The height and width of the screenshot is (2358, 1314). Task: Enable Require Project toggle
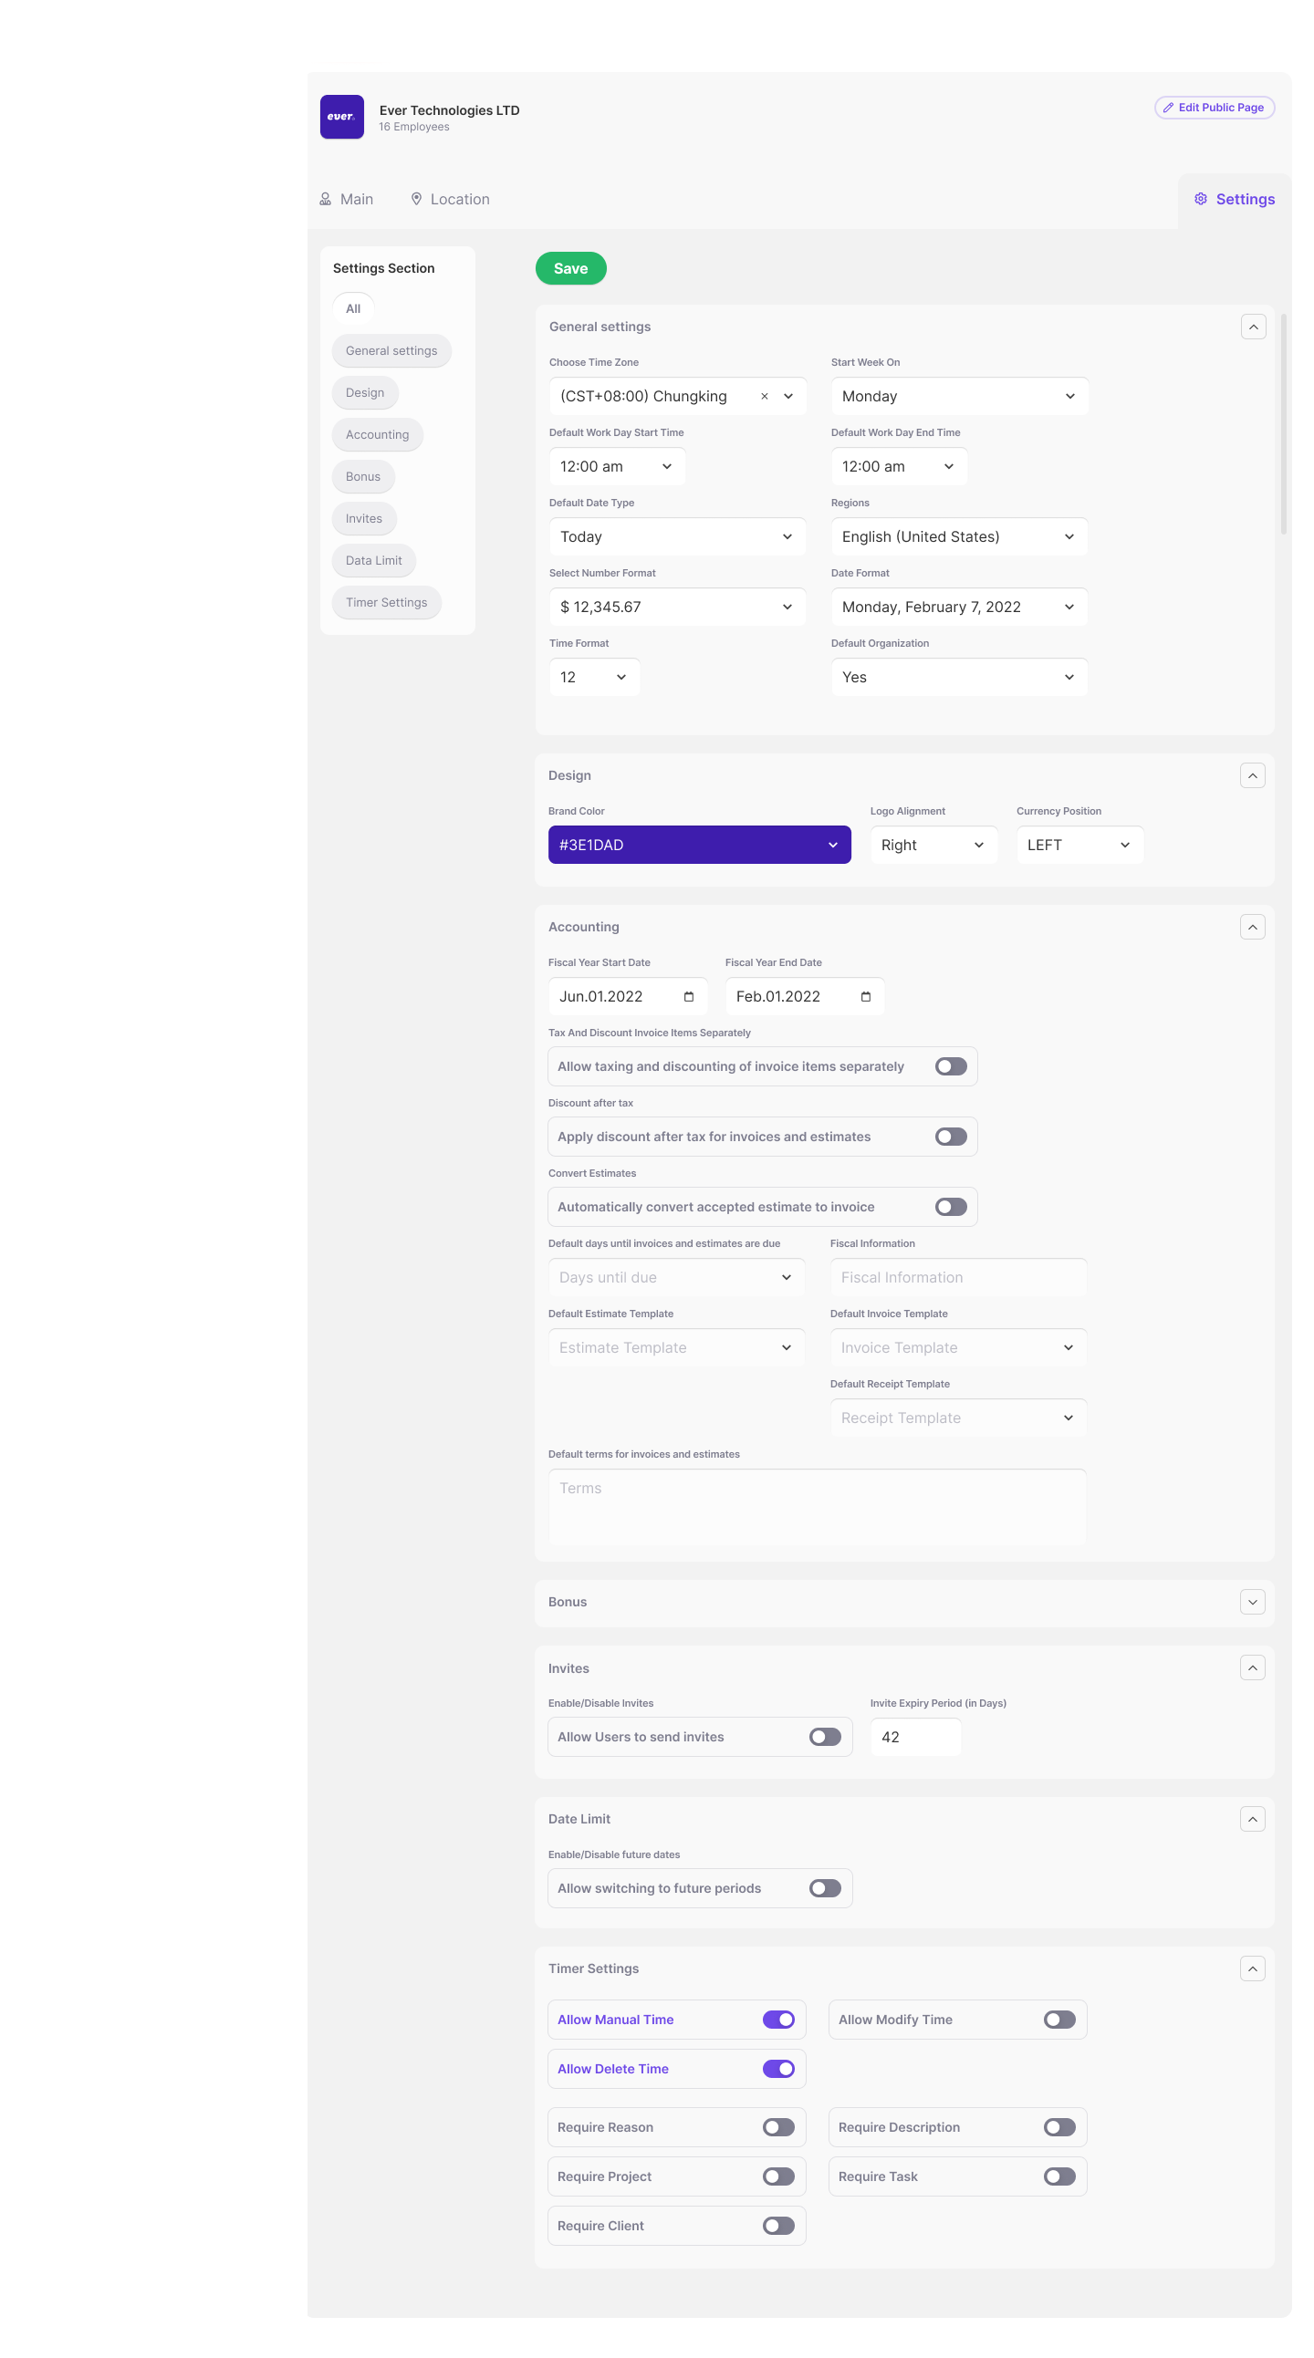tap(778, 2176)
